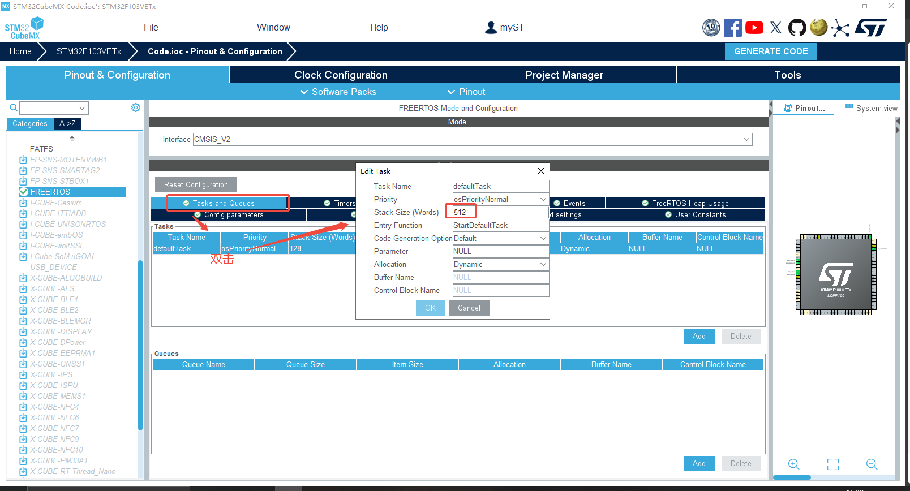The image size is (910, 491).
Task: Click download icon for X-CUBE-BLE1
Action: [23, 299]
